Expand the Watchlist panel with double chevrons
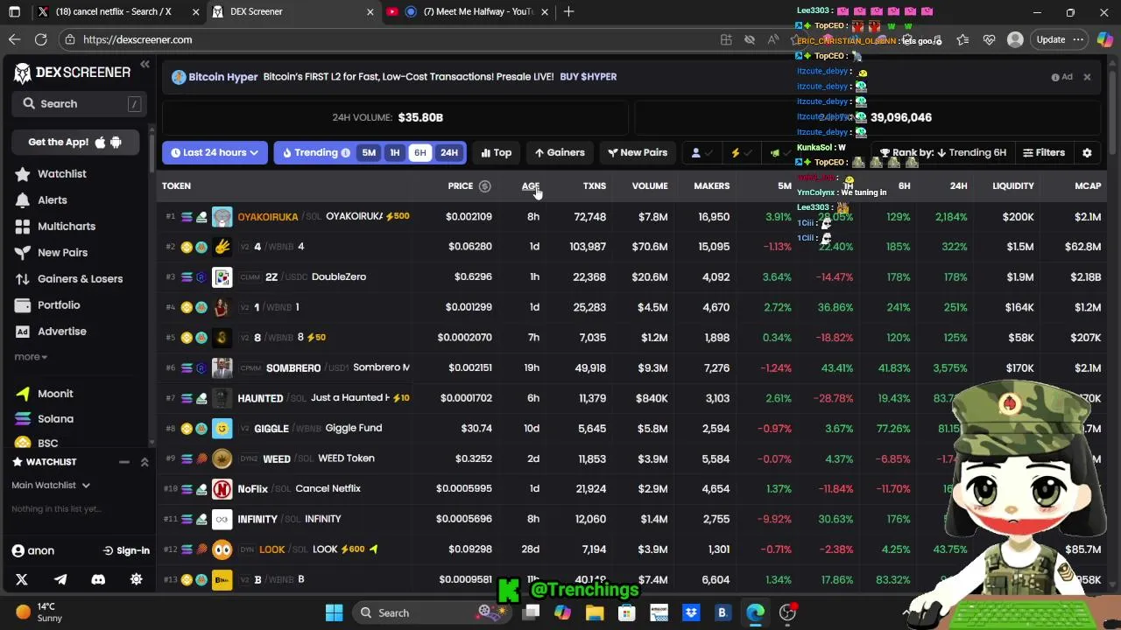Image resolution: width=1121 pixels, height=630 pixels. (145, 462)
